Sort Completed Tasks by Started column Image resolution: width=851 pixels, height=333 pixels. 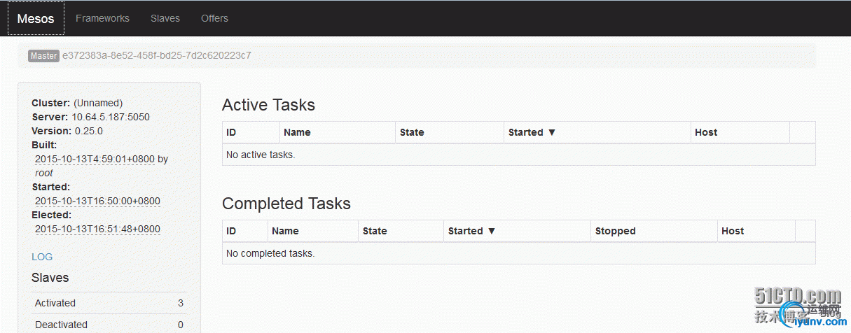(517, 231)
